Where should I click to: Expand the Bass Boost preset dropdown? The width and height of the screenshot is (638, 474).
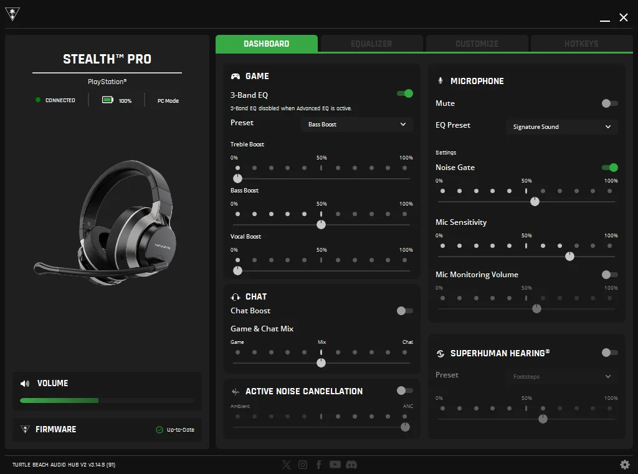point(357,125)
